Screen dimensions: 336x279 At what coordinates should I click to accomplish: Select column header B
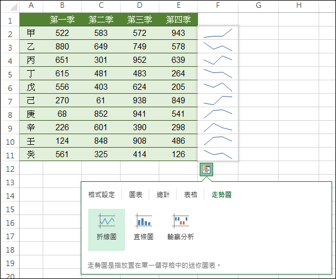(62, 6)
